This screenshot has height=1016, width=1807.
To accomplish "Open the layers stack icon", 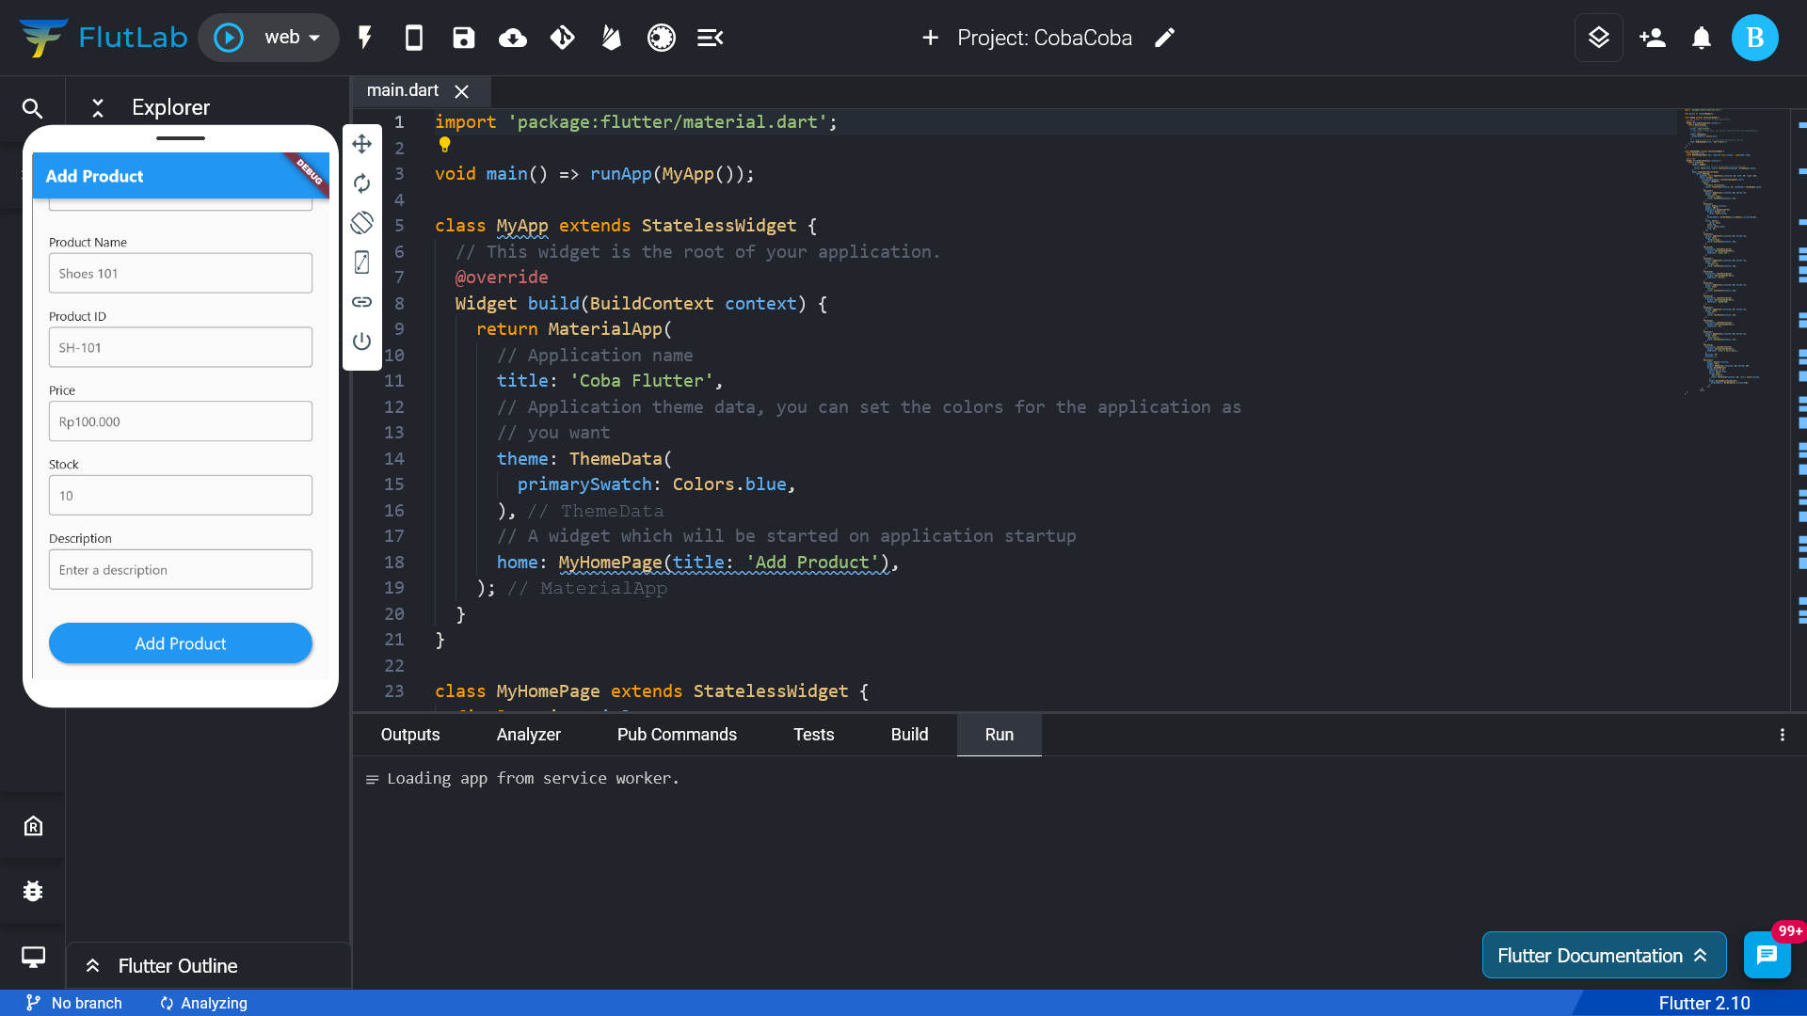I will point(1599,38).
